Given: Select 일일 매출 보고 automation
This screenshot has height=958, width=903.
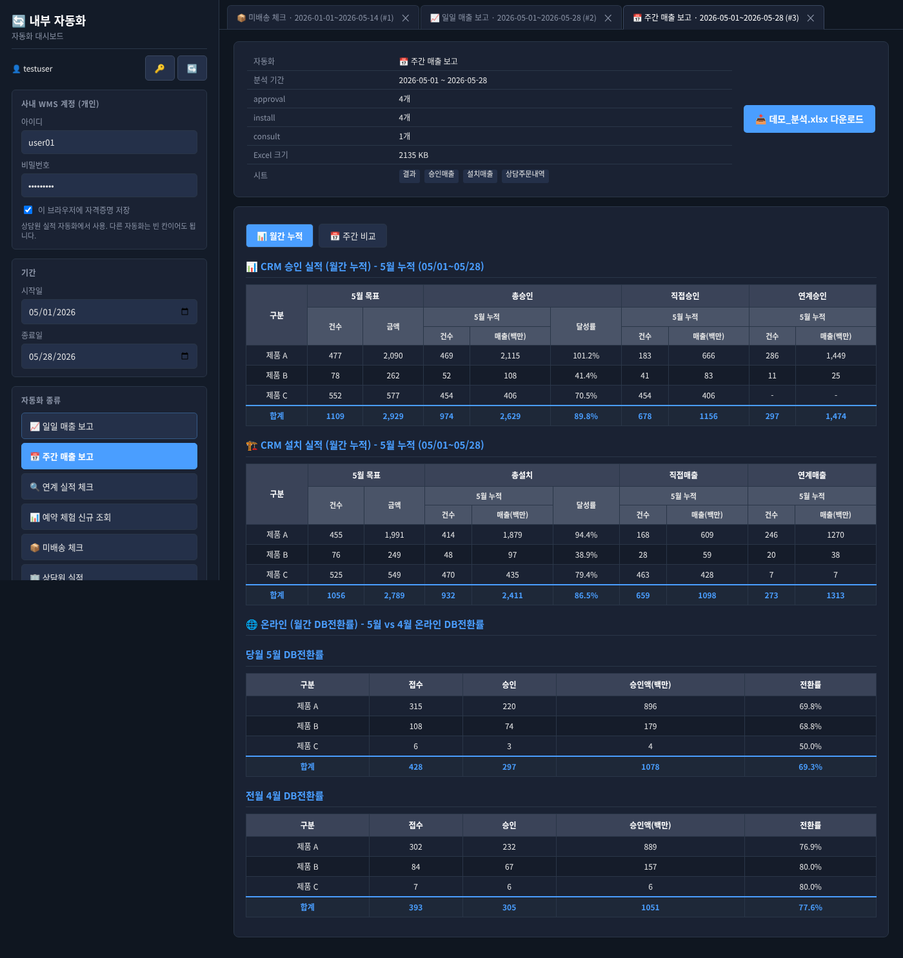Looking at the screenshot, I should [109, 426].
